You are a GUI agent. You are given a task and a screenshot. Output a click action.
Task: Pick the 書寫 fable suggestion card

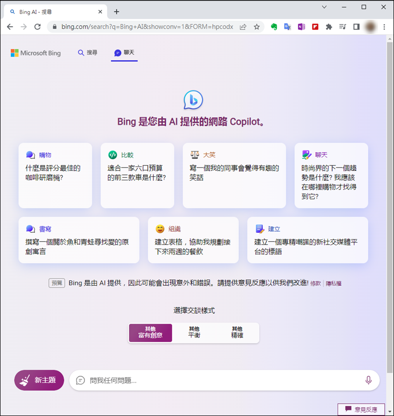[x=79, y=240]
